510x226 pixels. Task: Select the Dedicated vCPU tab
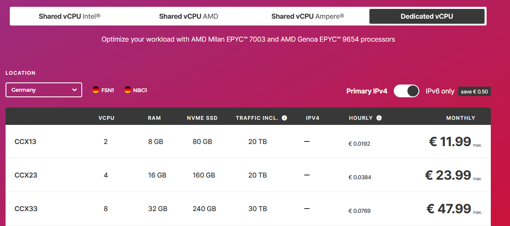(x=427, y=16)
